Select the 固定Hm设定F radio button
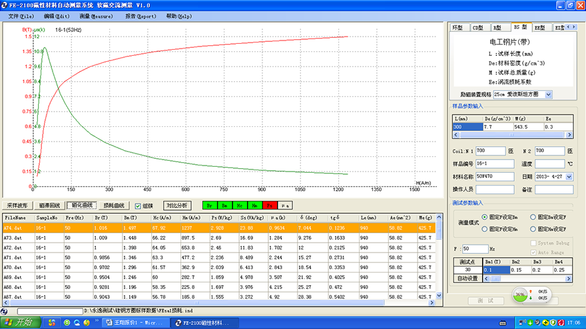 pos(533,229)
